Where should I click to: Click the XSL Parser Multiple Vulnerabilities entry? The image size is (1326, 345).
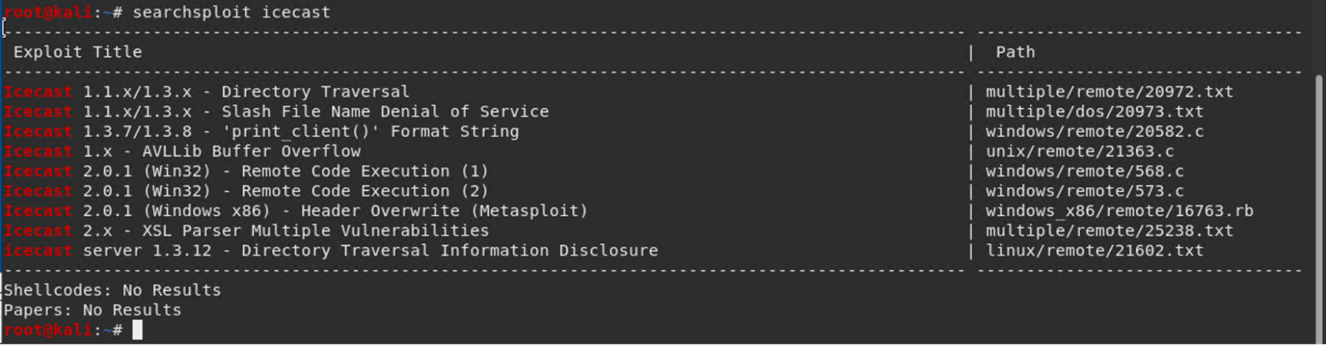(x=246, y=231)
